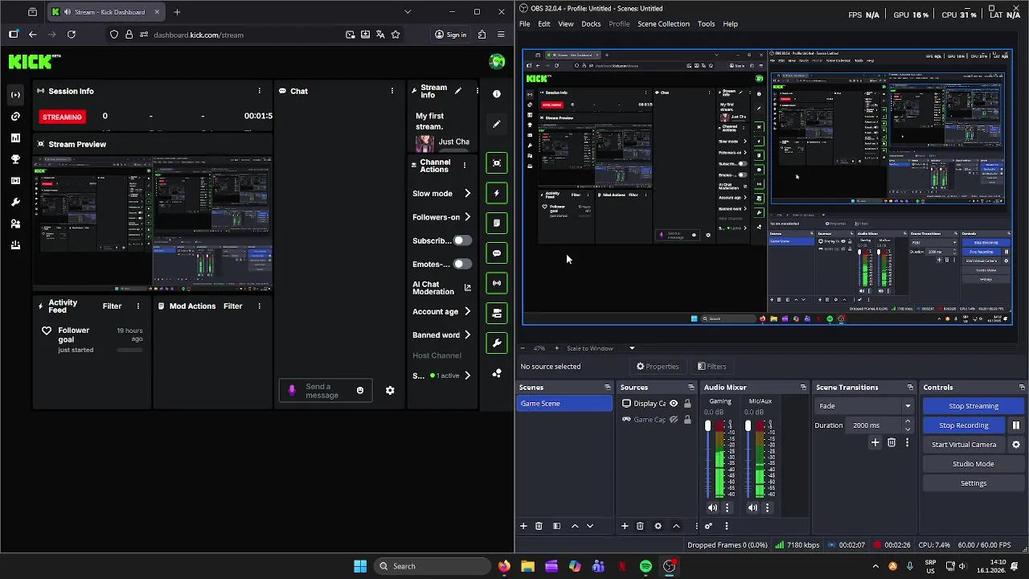Select the Kick Dashboard browser tab
Image resolution: width=1029 pixels, height=579 pixels.
105,12
